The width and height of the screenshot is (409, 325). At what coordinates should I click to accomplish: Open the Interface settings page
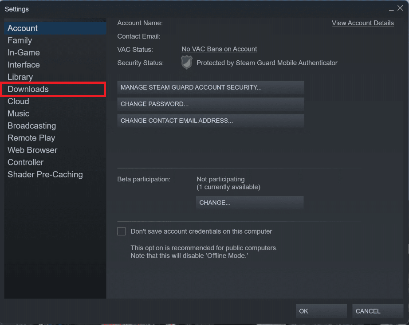click(55, 65)
